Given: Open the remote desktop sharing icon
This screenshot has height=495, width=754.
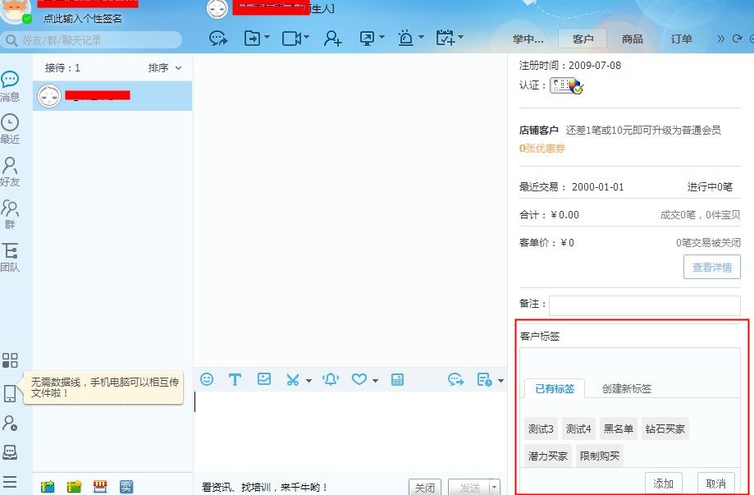Looking at the screenshot, I should coord(368,39).
